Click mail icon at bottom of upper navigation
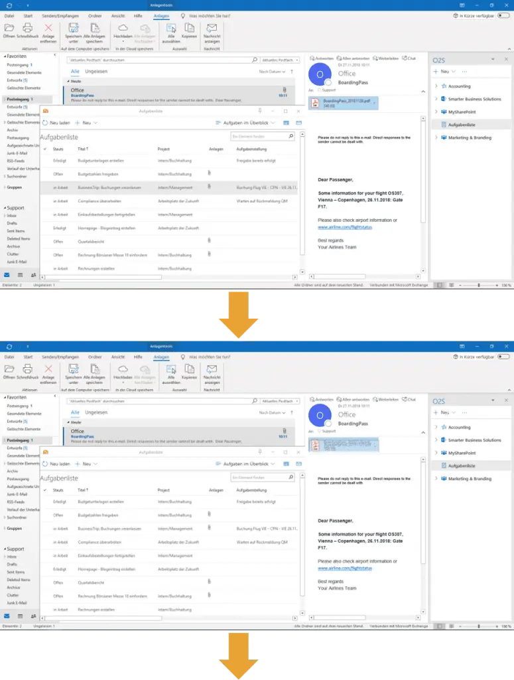 (7, 275)
